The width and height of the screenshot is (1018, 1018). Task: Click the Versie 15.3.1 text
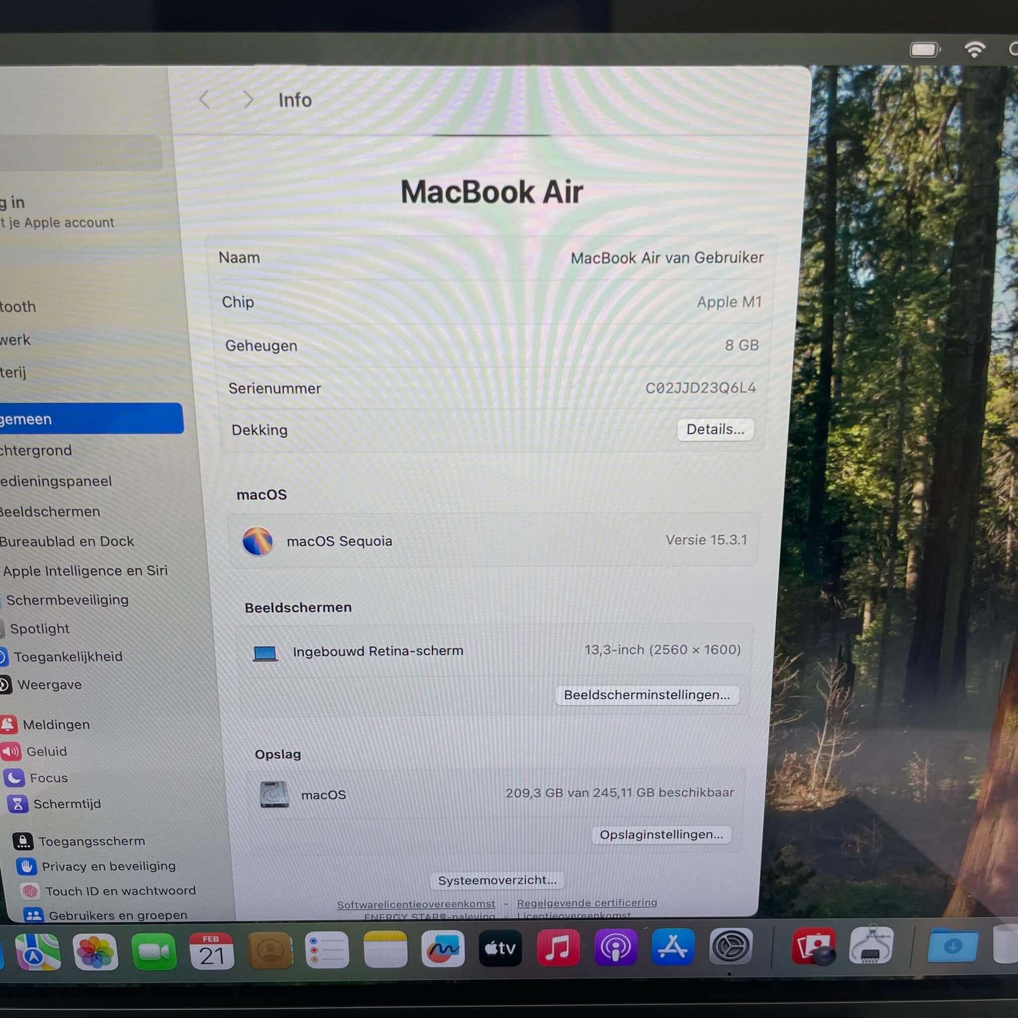[x=706, y=540]
